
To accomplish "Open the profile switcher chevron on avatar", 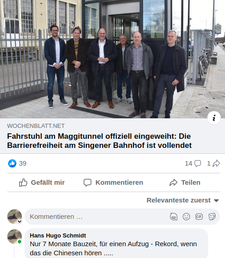I will coord(20,222).
